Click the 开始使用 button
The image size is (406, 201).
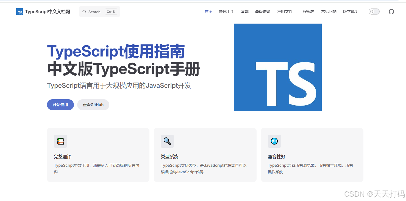(60, 105)
